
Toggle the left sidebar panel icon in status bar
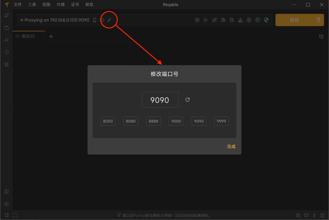coord(7,215)
